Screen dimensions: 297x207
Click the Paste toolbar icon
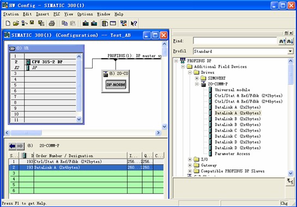(x=72, y=23)
